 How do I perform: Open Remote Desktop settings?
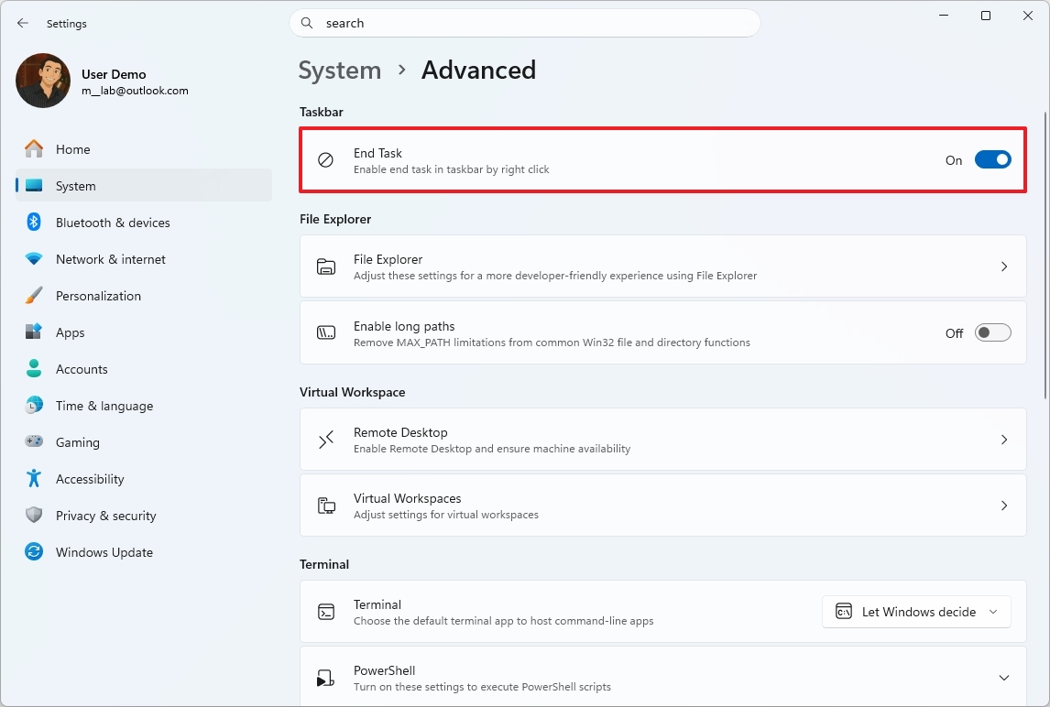662,439
